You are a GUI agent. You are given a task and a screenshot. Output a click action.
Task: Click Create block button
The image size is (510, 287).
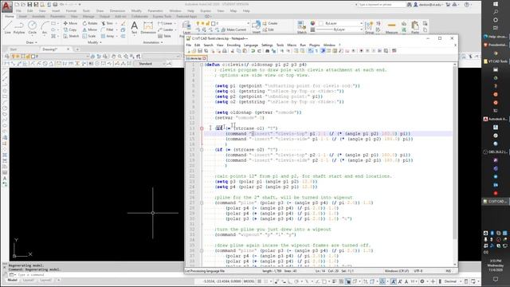(270, 23)
